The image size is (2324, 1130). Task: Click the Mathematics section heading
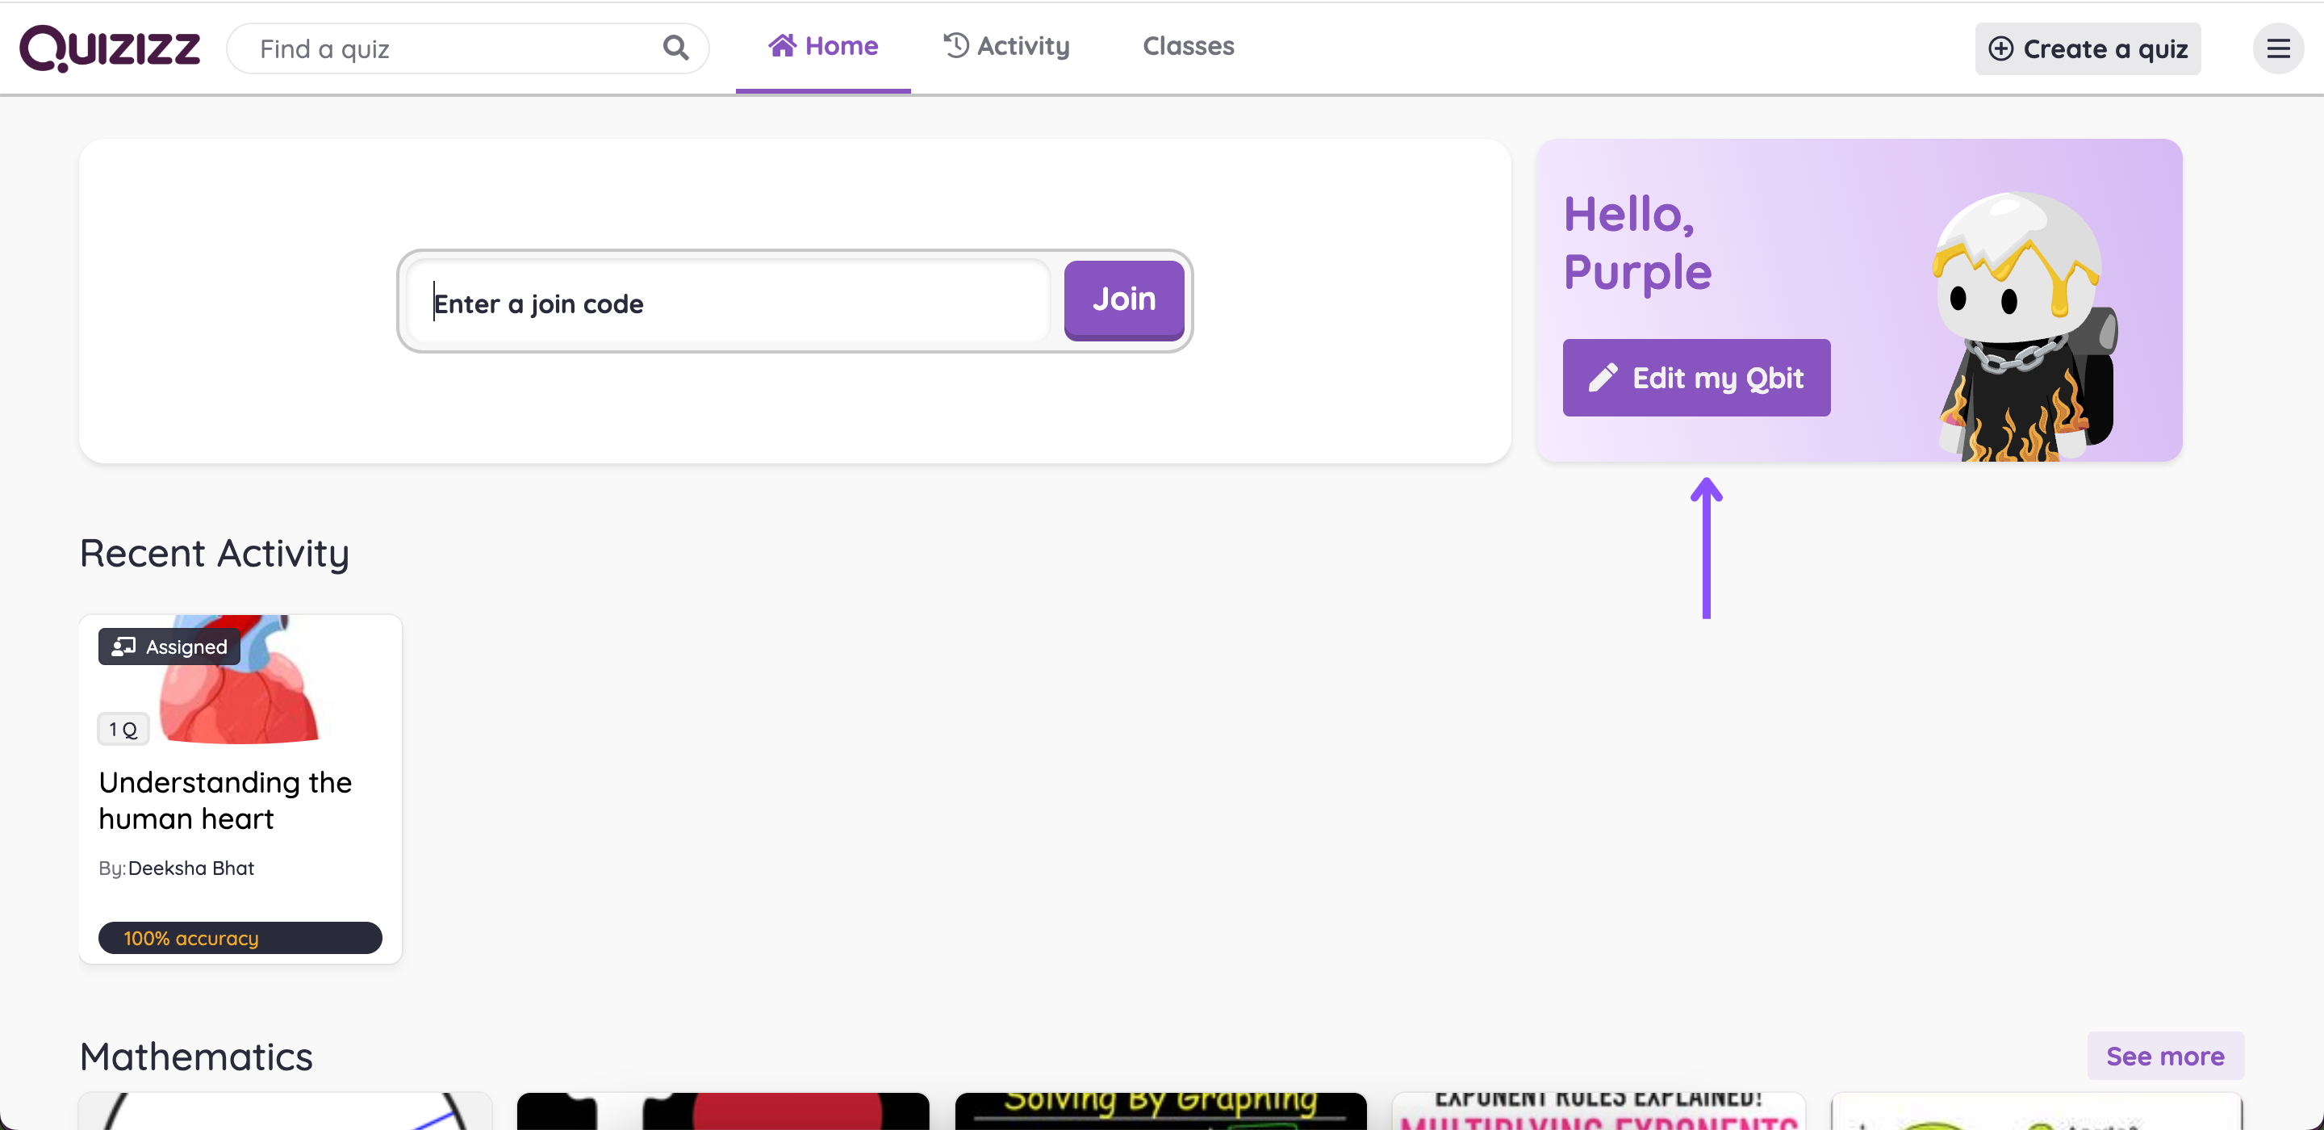tap(196, 1055)
